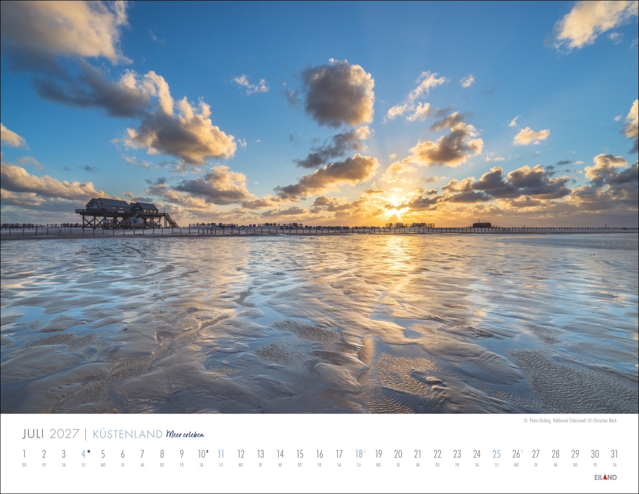Screen dimensions: 639x494
Task: Click the beach landscape photograph
Action: click(319, 313)
